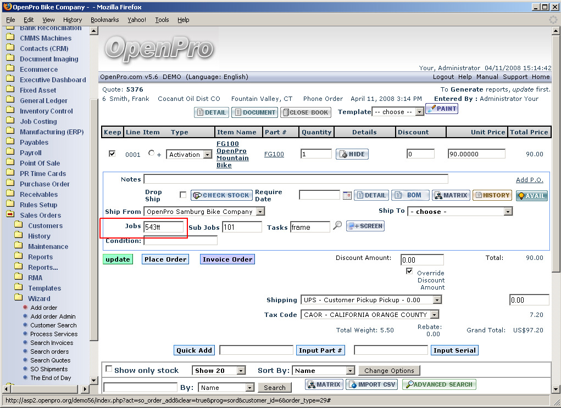The width and height of the screenshot is (561, 408).
Task: Open the FG100 part number link
Action: coord(274,155)
